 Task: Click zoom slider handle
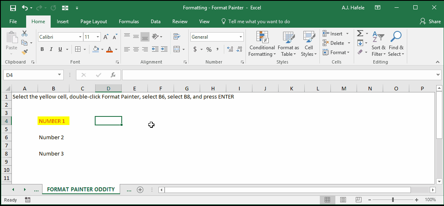pos(393,200)
